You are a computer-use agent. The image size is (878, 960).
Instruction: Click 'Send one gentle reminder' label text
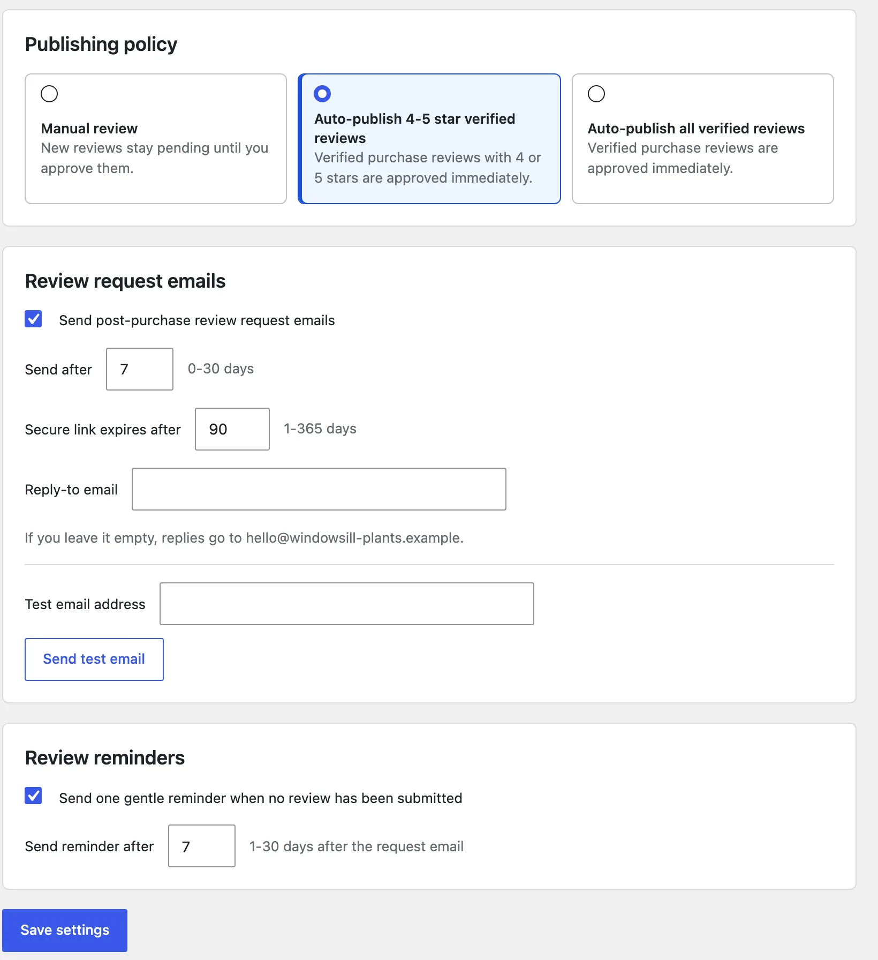(x=261, y=798)
